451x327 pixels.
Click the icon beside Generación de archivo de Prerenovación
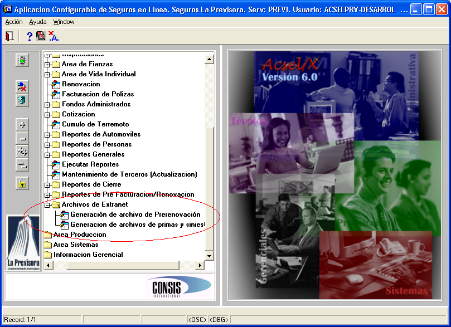pos(64,215)
